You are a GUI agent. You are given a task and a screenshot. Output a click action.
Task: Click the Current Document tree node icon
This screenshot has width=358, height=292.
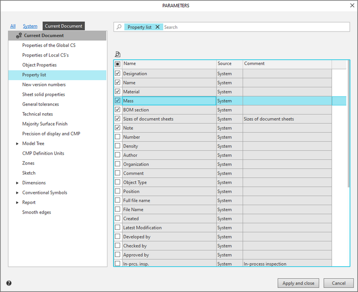[19, 36]
